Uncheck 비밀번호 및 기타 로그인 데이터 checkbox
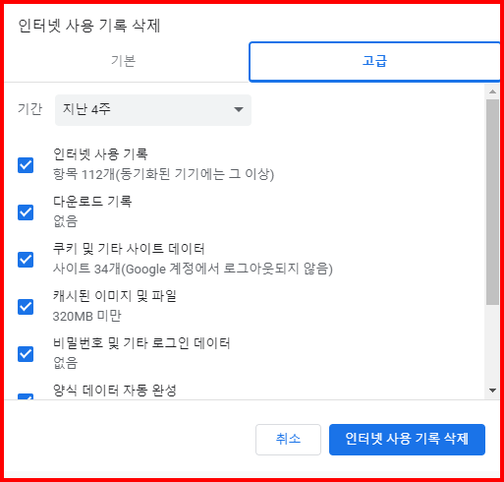Viewport: 504px width, 482px height. pos(26,354)
